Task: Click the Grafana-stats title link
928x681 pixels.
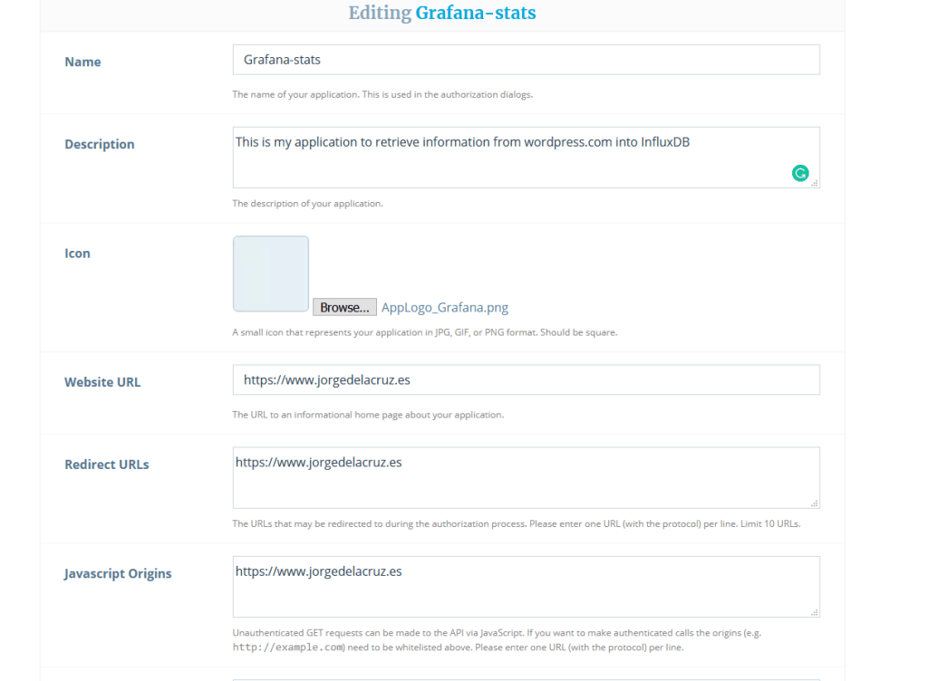Action: 475,13
